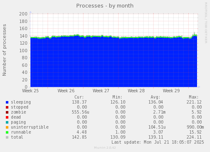The image size is (210, 152).
Task: Click the 'Max:' column header
Action: [x=194, y=97]
